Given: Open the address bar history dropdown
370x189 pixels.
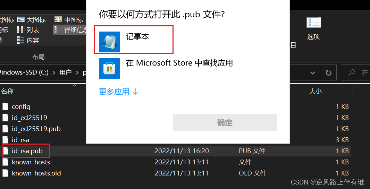Looking at the screenshot, I should 313,73.
